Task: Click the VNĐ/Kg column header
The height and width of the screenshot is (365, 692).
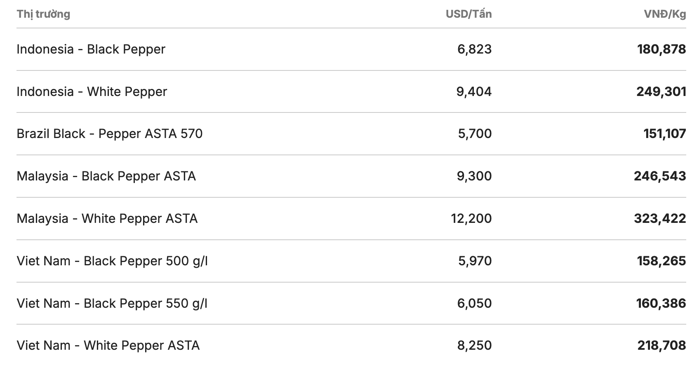Action: [x=665, y=14]
